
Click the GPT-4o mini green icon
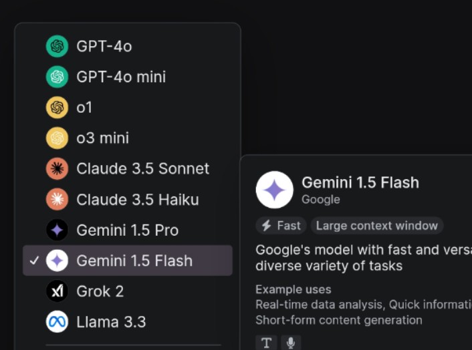click(57, 77)
